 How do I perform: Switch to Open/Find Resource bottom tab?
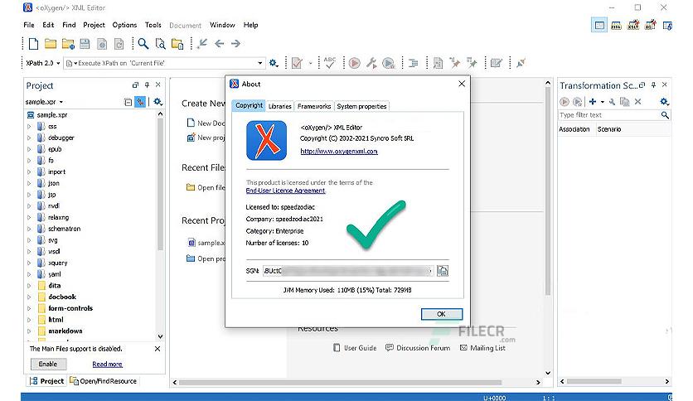click(104, 381)
